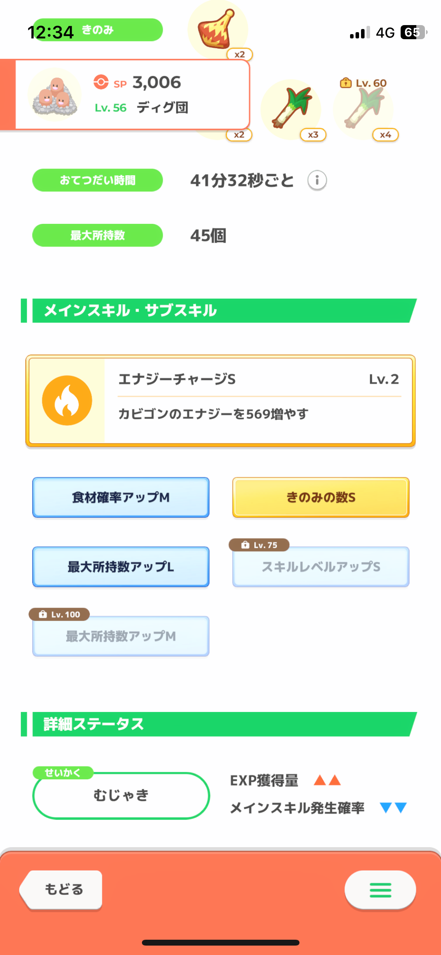Viewport: 441px width, 955px height.
Task: Tap the Dugtrio Pokémon portrait
Action: (x=54, y=95)
